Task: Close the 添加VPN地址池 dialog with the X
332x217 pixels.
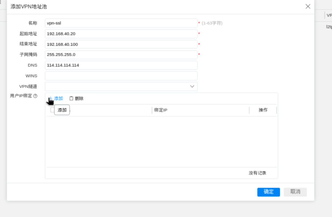Action: click(308, 6)
